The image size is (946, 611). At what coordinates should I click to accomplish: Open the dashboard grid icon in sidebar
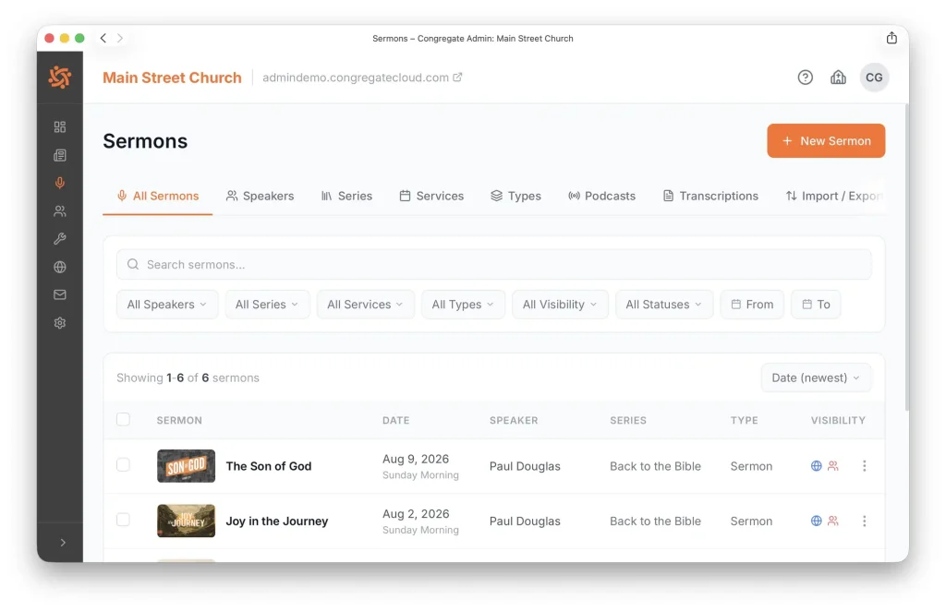pyautogui.click(x=60, y=126)
